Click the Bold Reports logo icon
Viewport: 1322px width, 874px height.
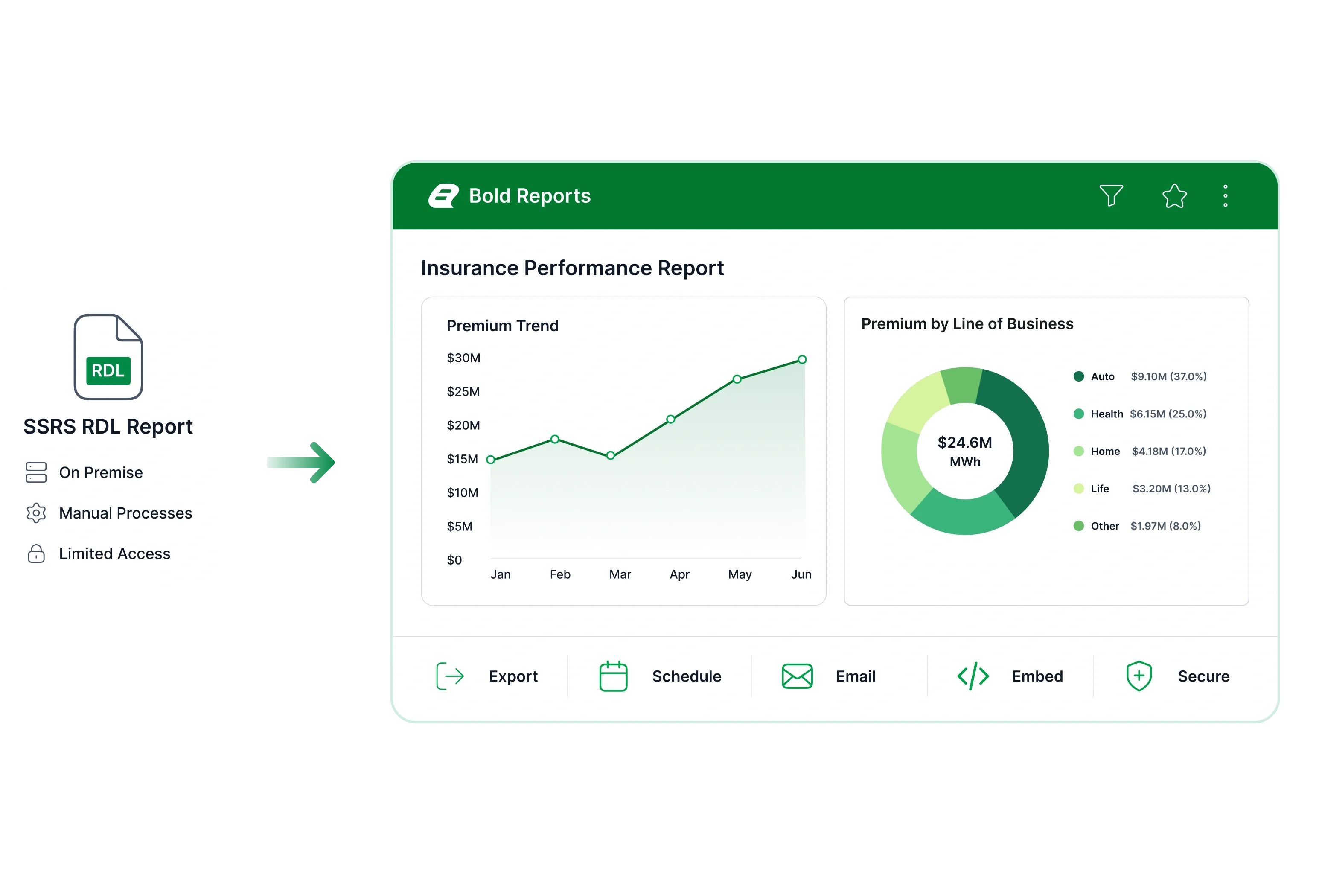[443, 196]
